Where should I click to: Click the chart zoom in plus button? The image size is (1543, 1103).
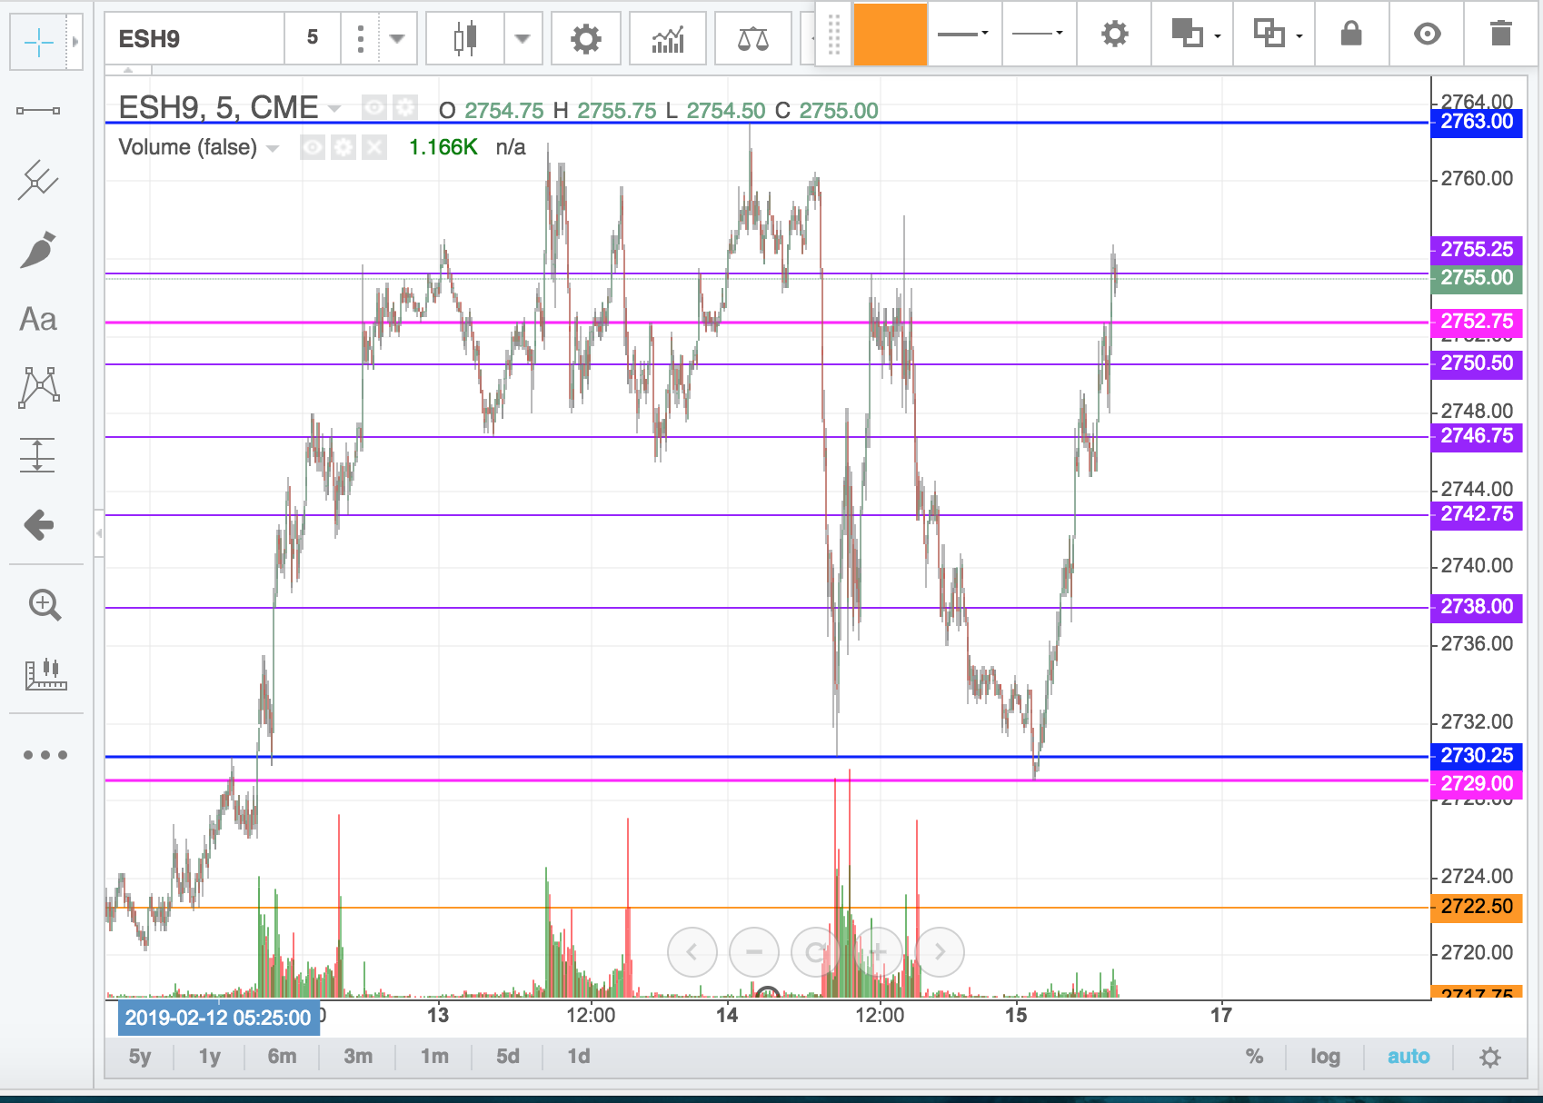pos(878,951)
